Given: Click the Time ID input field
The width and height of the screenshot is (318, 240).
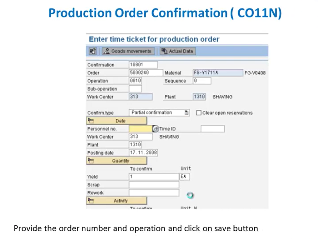Looking at the screenshot, I should pyautogui.click(x=212, y=129).
